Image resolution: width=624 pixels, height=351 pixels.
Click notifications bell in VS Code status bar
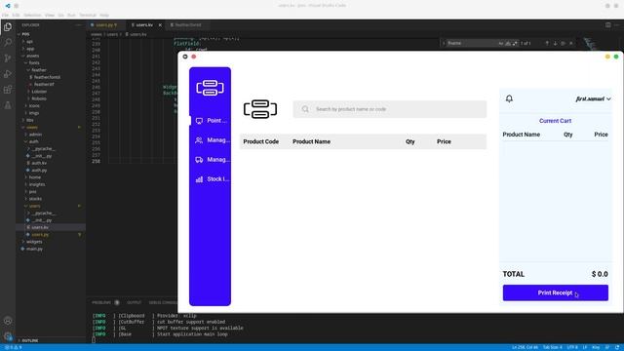(x=617, y=347)
